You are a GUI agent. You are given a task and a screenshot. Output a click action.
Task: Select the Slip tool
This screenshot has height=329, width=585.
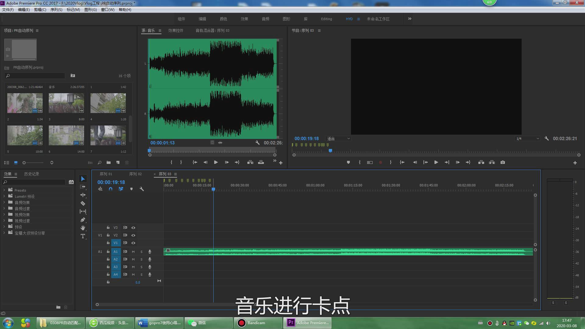(83, 211)
